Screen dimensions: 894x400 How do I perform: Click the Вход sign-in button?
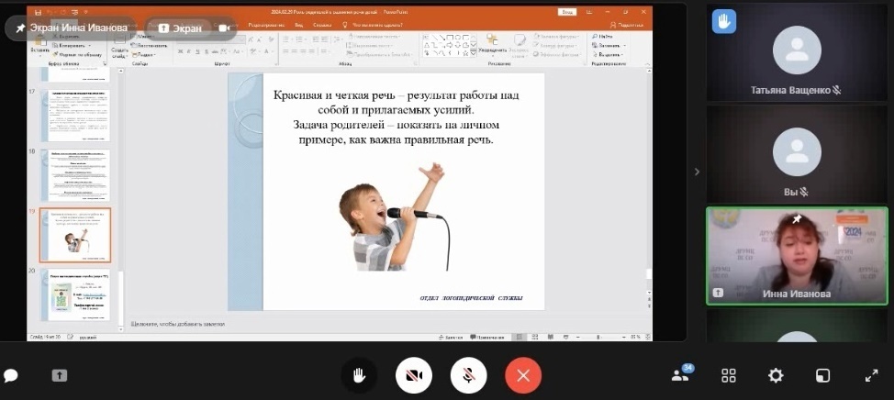566,11
